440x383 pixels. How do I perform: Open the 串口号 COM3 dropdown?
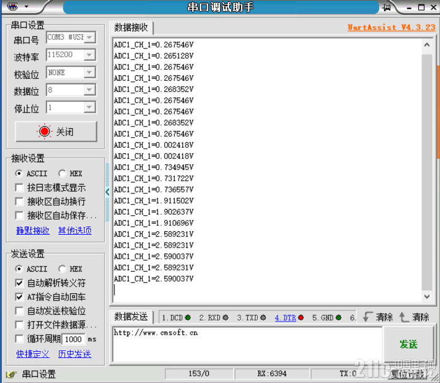pos(89,37)
